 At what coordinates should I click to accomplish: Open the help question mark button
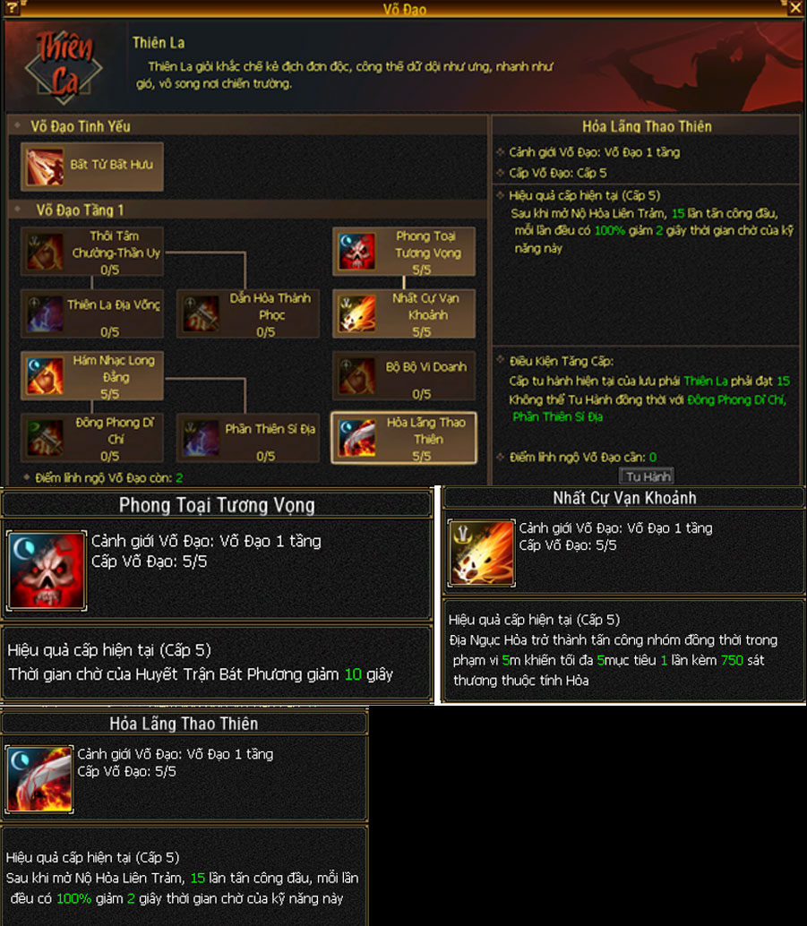tap(11, 8)
